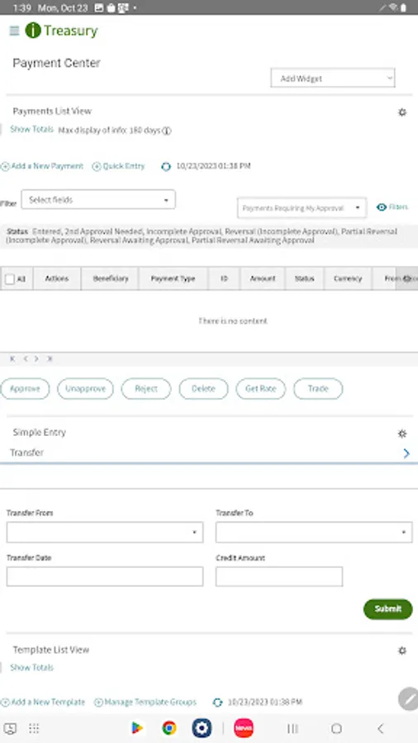The height and width of the screenshot is (743, 418).
Task: Refresh the template list timestamp icon
Action: (x=217, y=703)
